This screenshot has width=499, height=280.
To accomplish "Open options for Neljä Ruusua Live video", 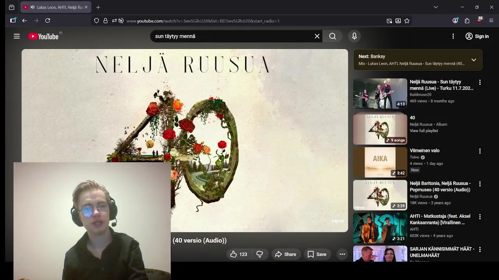I will 480,82.
